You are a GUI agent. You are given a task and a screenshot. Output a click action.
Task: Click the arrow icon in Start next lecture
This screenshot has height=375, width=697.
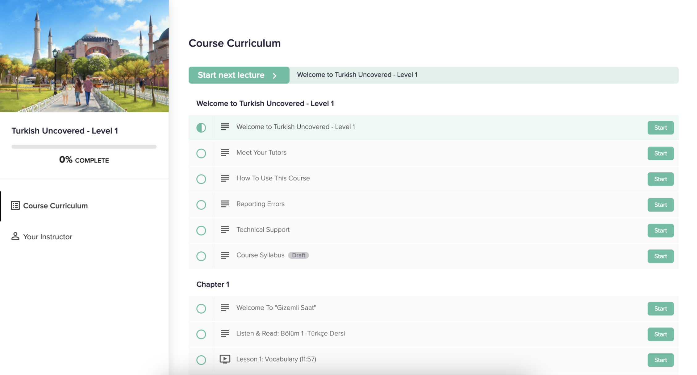pos(274,76)
